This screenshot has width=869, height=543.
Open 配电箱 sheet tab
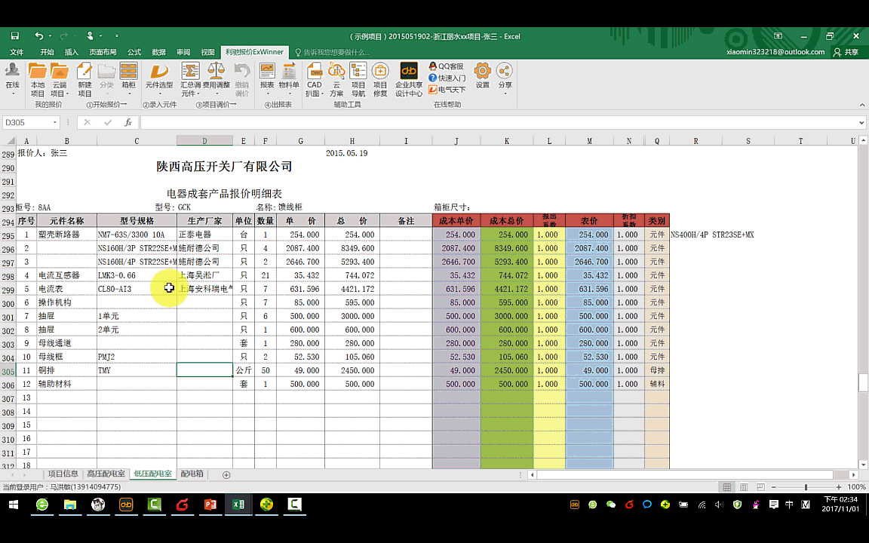click(x=192, y=474)
